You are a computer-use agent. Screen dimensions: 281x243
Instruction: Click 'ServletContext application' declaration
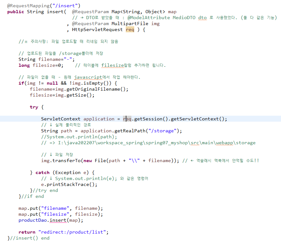point(78,119)
